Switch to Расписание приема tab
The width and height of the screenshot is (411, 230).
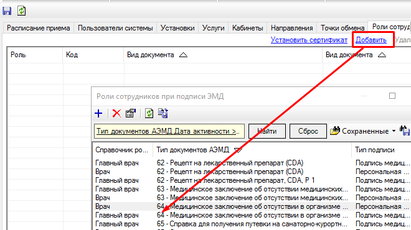click(x=38, y=28)
